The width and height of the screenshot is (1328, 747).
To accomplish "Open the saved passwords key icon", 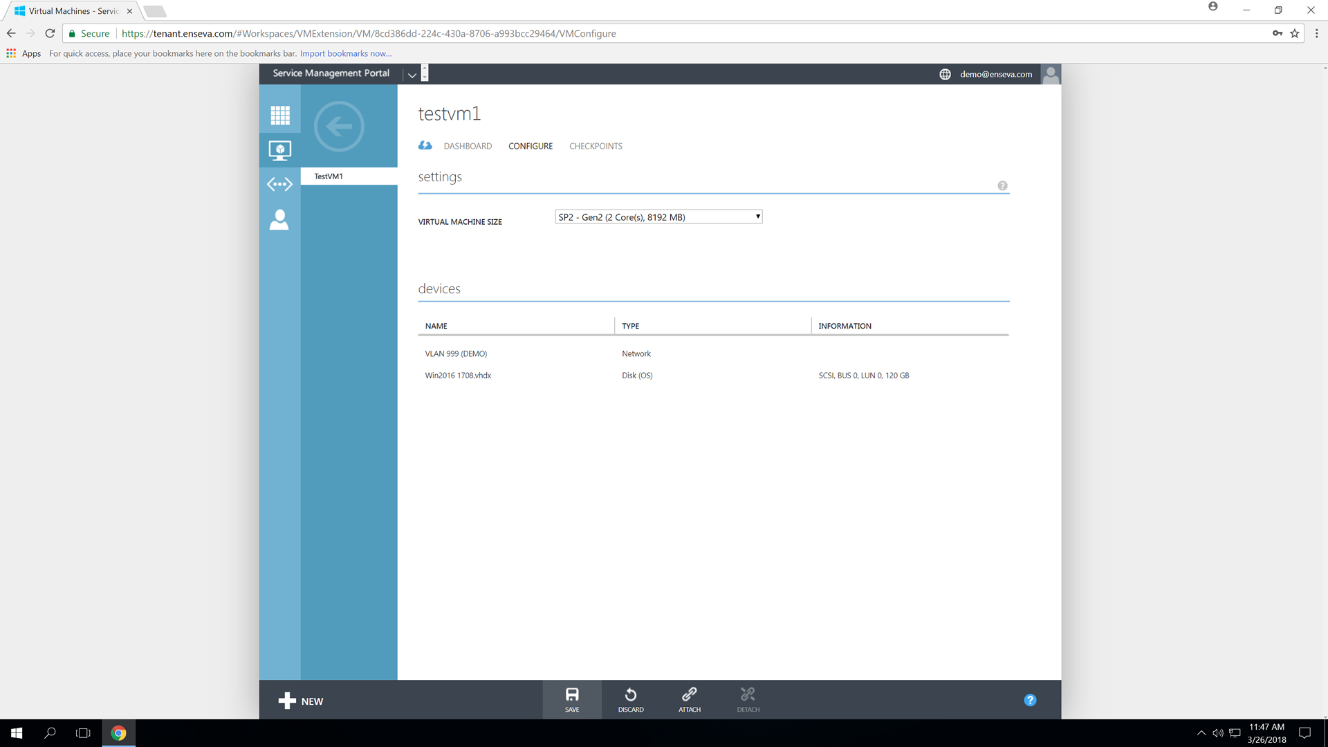I will [1278, 33].
